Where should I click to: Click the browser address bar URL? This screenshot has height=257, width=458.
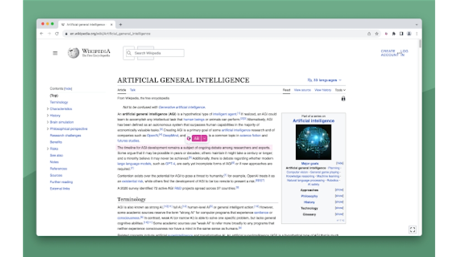coord(110,34)
